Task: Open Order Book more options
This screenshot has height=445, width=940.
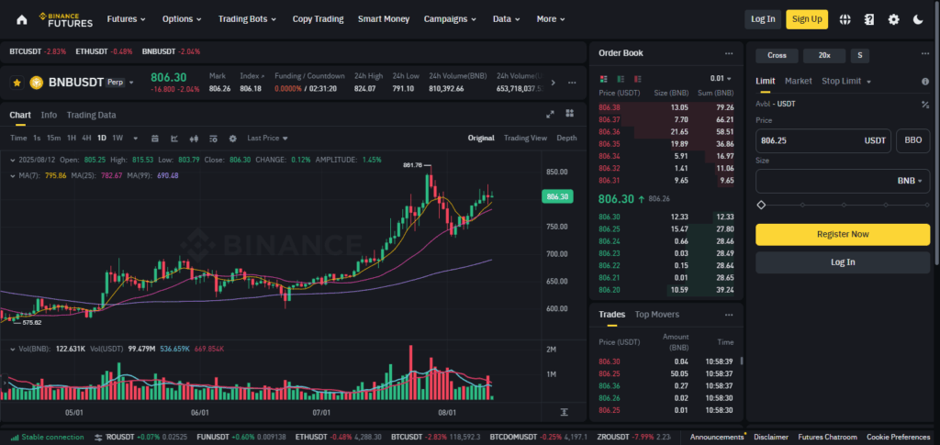Action: coord(728,53)
